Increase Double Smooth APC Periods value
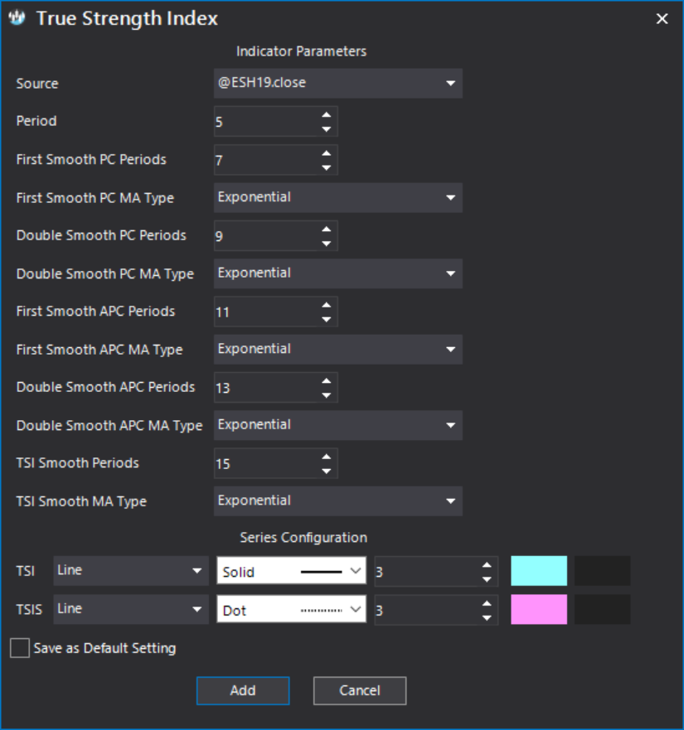Screen dimensions: 684x730 click(x=326, y=381)
